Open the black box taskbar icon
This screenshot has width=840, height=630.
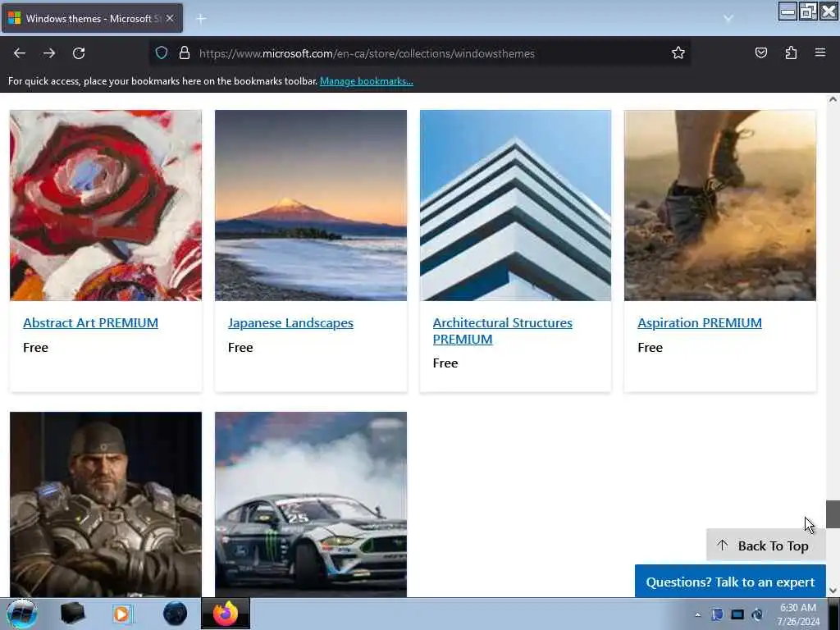pyautogui.click(x=72, y=614)
